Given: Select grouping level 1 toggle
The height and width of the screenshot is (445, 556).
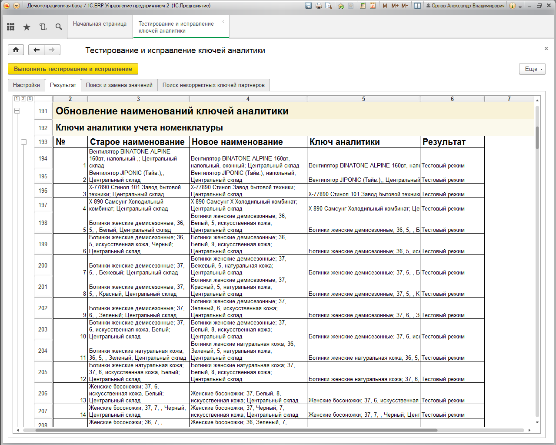Looking at the screenshot, I should click(17, 99).
